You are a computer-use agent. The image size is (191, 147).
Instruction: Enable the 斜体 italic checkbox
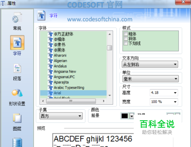pyautogui.click(x=126, y=38)
